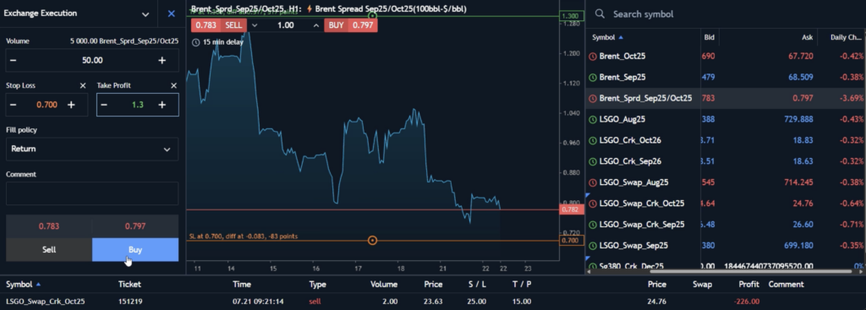
Task: Click the 0.700 stop loss price label
Action: point(570,241)
